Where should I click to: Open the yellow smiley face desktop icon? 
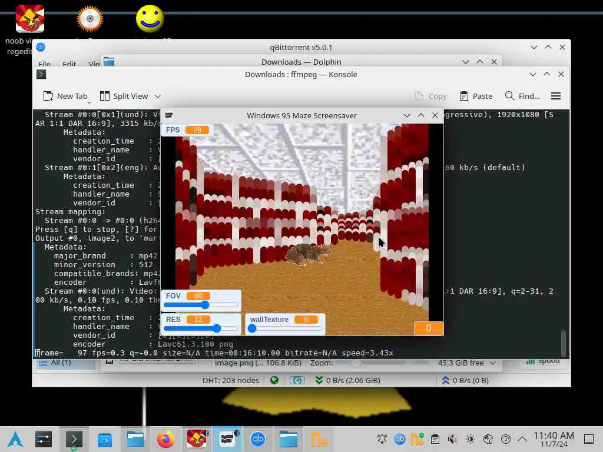150,18
